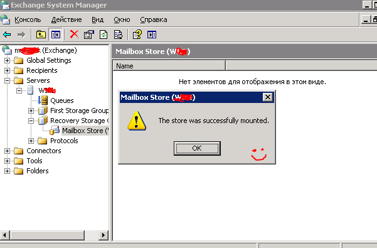Image resolution: width=377 pixels, height=248 pixels.
Task: Select Recovery Storage Group
Action: [79, 121]
